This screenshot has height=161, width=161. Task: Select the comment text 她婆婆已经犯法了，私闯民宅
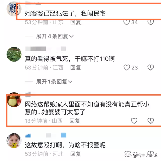[65, 13]
